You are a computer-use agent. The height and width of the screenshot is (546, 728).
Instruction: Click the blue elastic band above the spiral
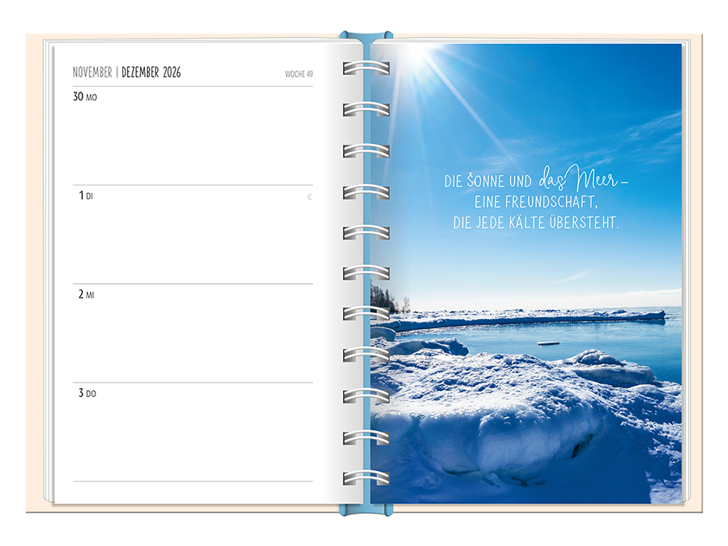366,36
